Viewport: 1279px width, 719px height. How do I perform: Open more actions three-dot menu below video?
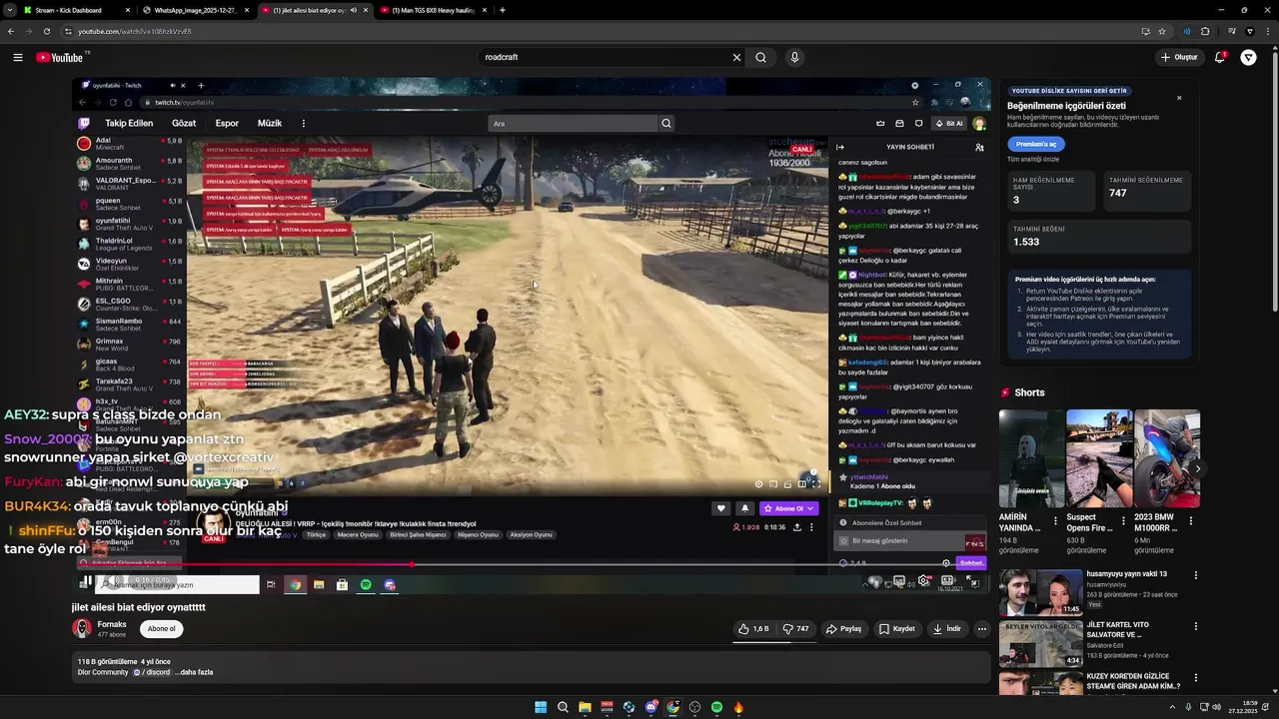982,629
